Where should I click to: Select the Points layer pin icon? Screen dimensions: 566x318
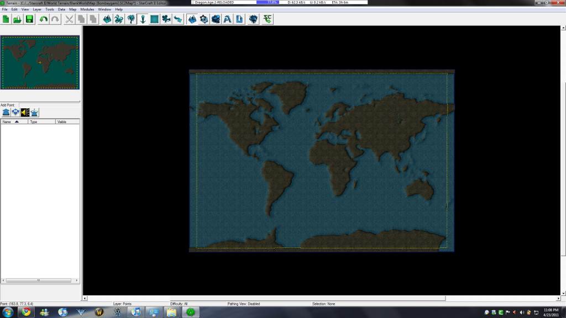point(143,19)
